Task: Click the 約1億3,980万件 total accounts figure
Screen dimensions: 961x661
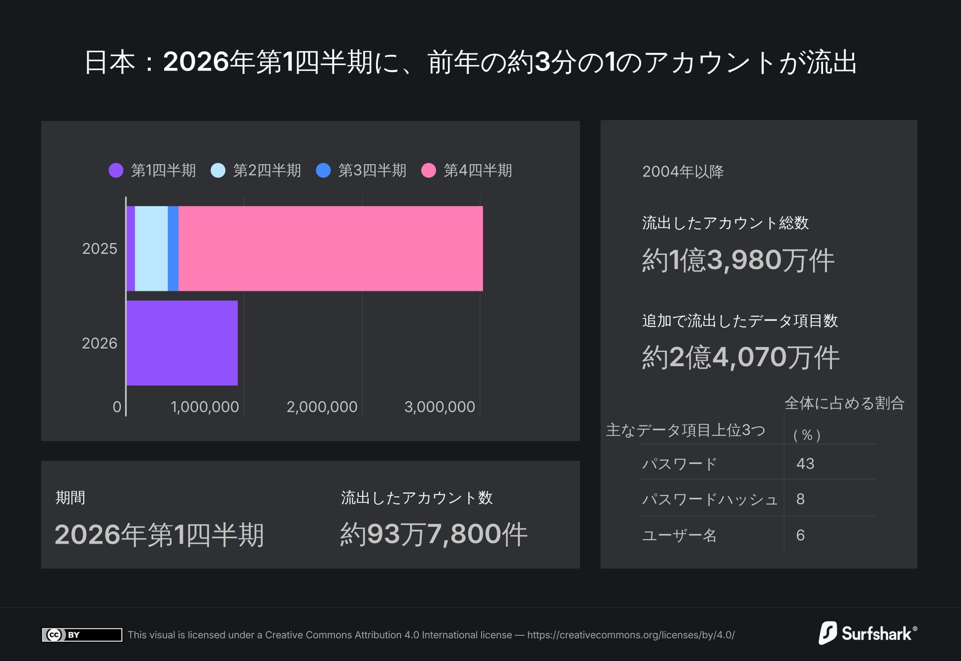Action: 738,260
